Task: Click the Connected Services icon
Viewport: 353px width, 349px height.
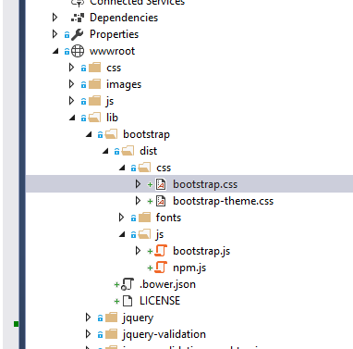Action: tap(78, 3)
